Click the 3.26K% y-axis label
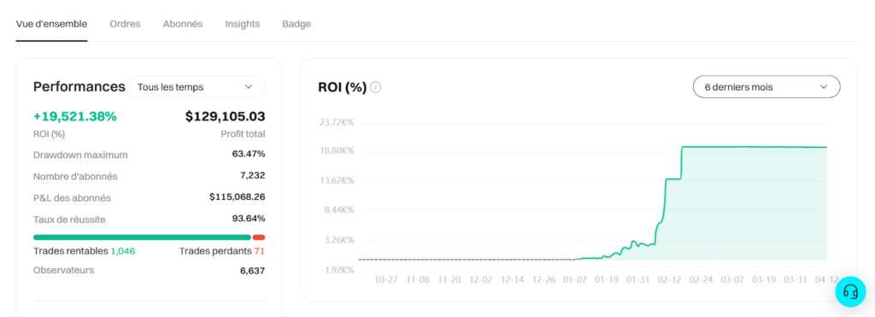This screenshot has width=875, height=317. coord(338,241)
